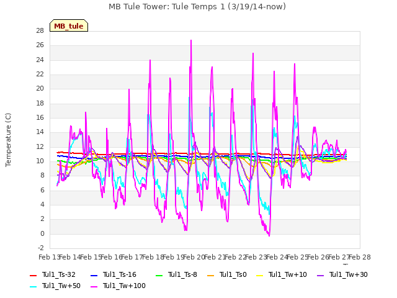
Task: Click the highest magenta peak near 27
Action: point(191,40)
